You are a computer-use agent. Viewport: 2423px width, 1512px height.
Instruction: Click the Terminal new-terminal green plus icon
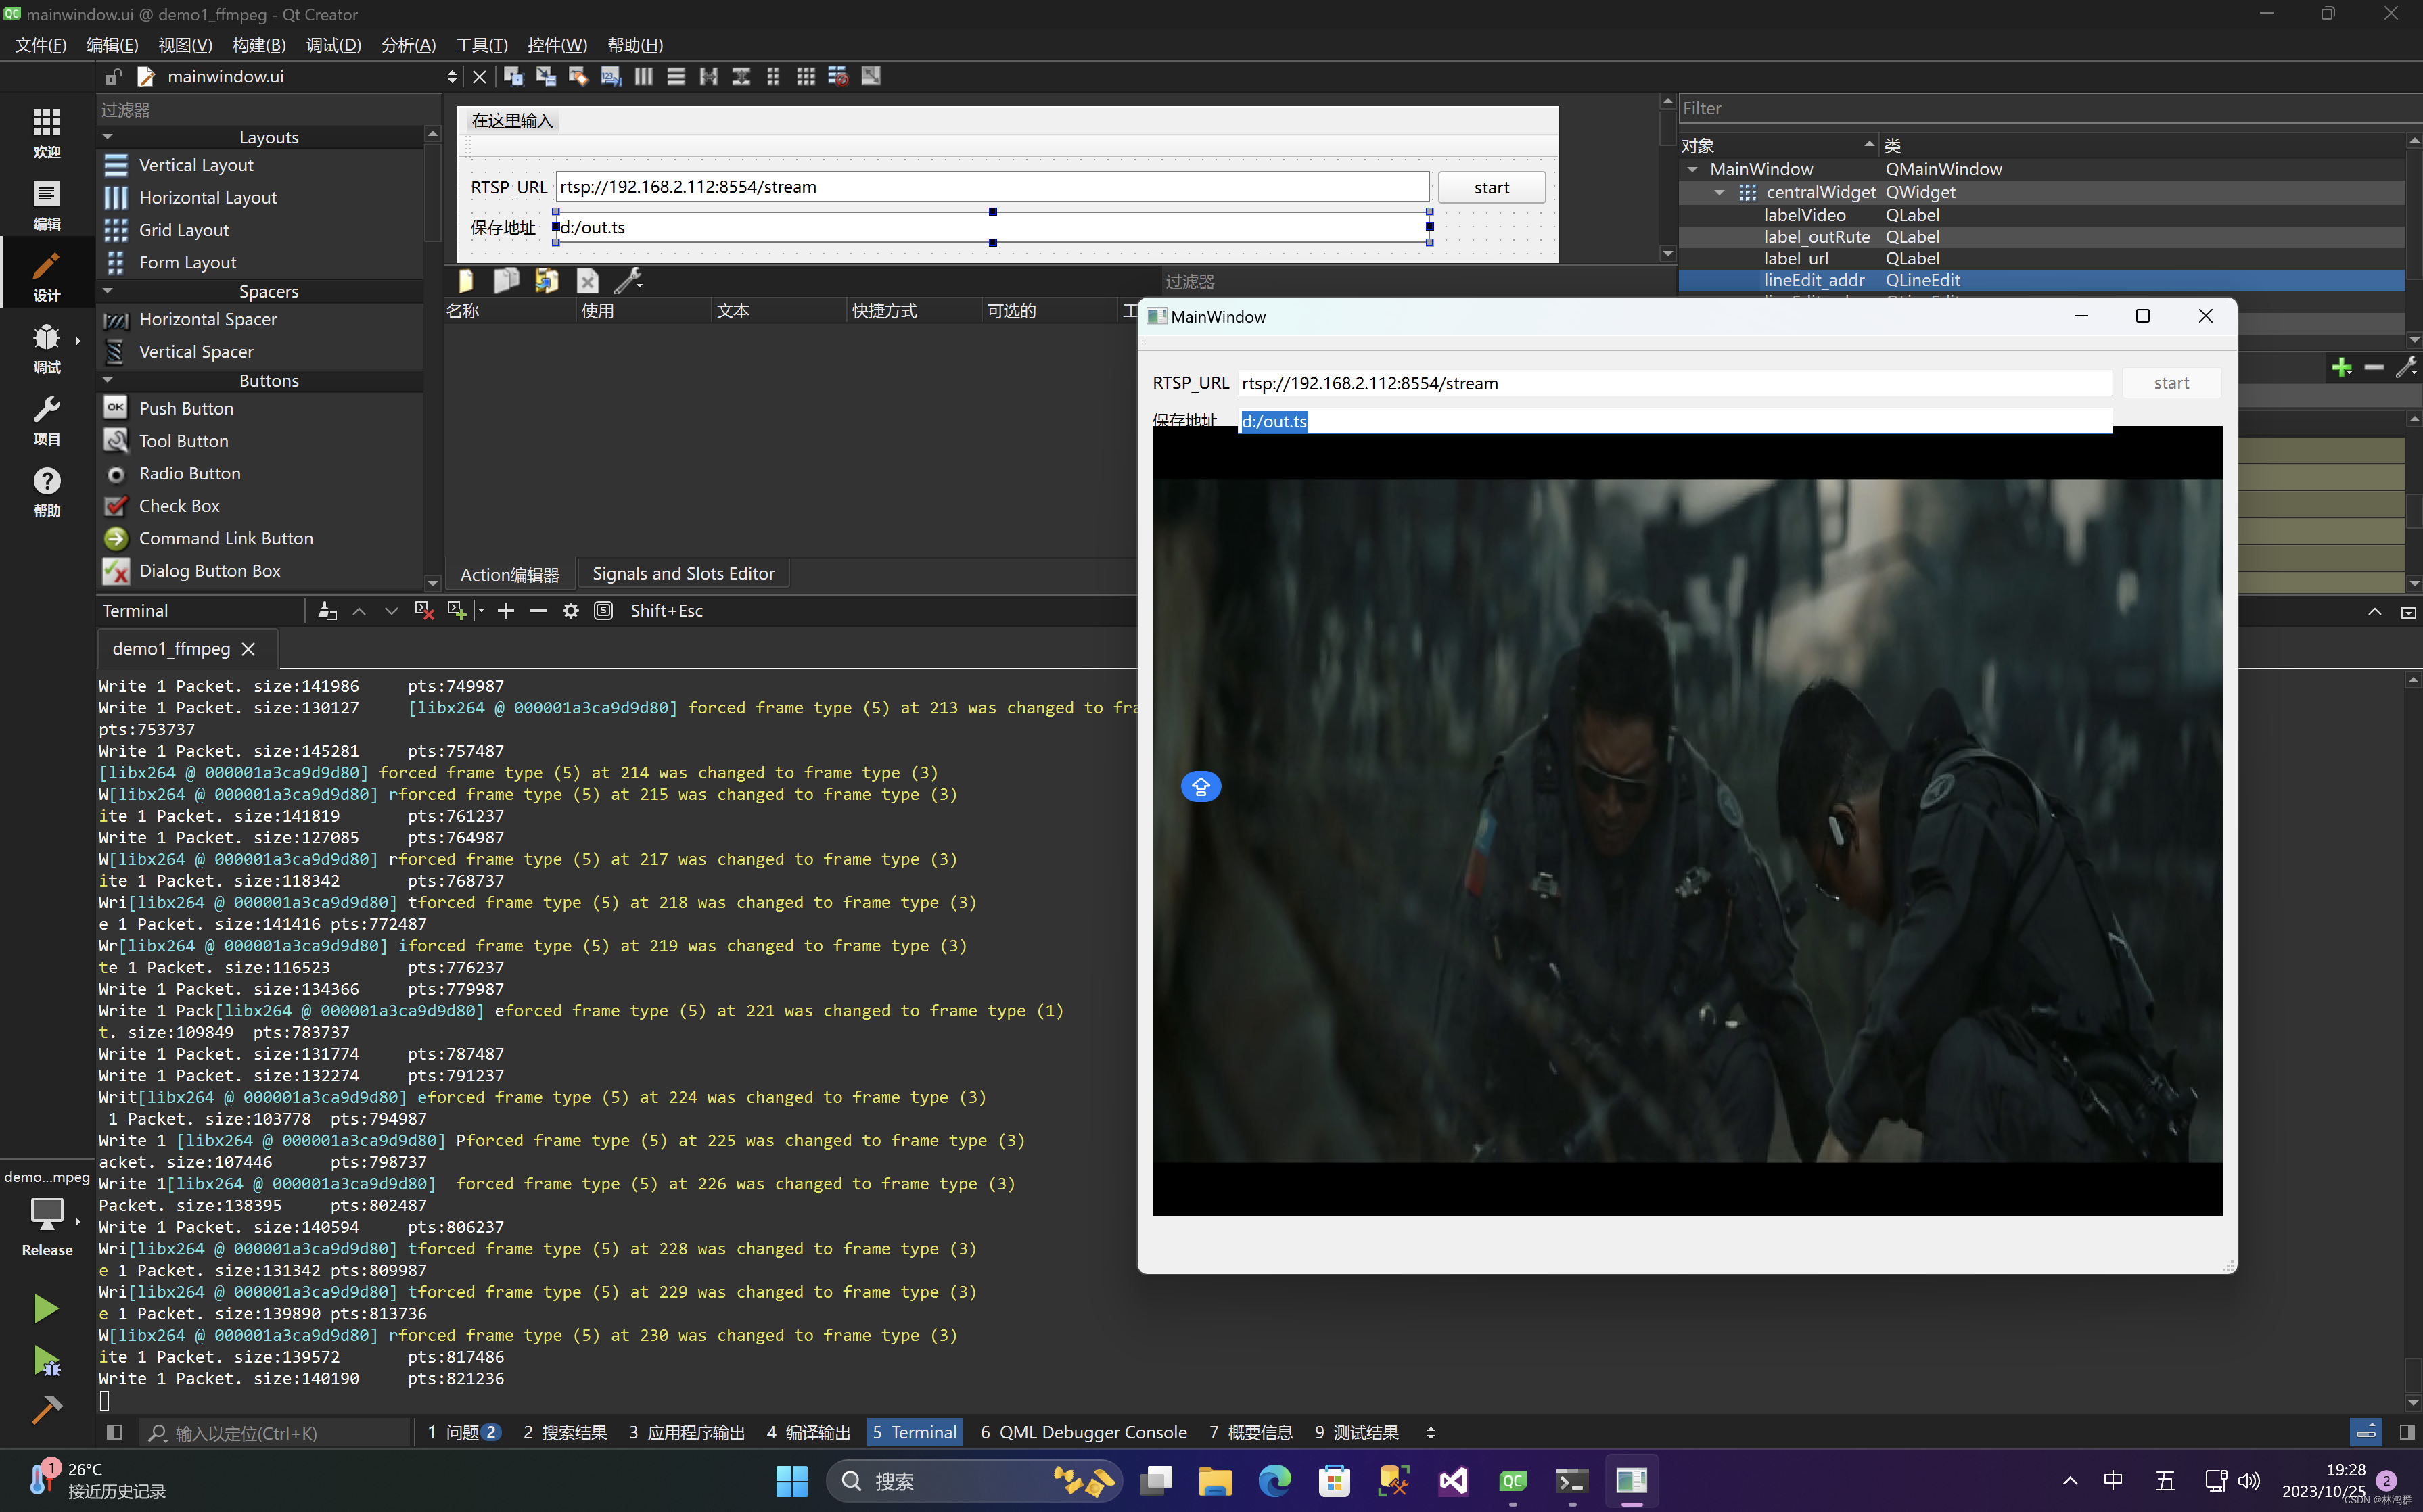click(x=456, y=610)
